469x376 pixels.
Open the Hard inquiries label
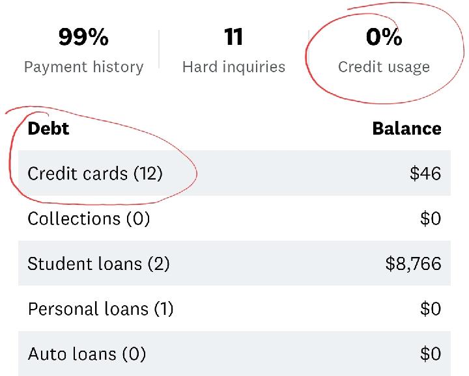(233, 66)
